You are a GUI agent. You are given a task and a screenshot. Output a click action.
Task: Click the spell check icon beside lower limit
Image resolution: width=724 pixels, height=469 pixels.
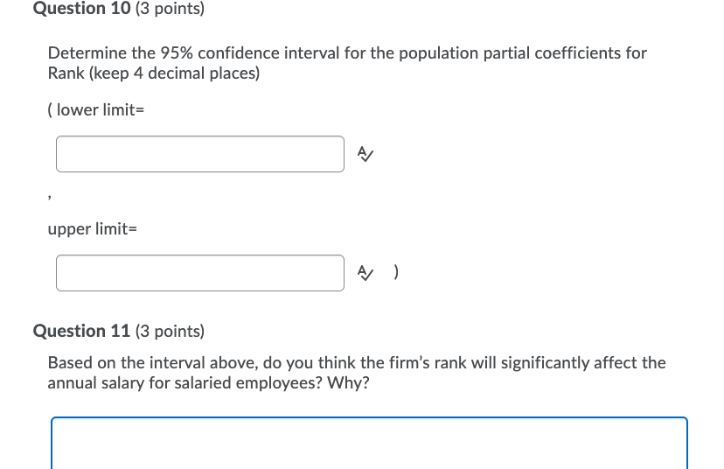click(365, 154)
